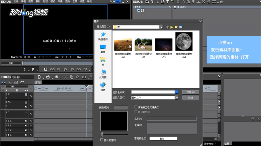Click the scissors cut icon in bin toolbar
Image resolution: width=261 pixels, height=146 pixels.
[x=178, y=2]
